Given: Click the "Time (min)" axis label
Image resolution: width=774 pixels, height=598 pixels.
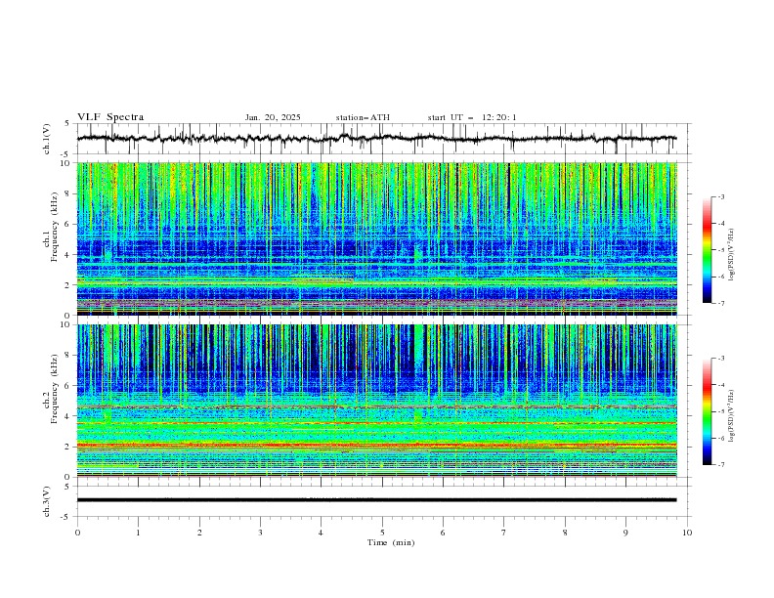Looking at the screenshot, I should tap(391, 542).
